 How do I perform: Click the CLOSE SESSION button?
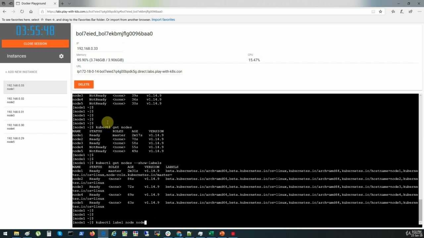35,44
